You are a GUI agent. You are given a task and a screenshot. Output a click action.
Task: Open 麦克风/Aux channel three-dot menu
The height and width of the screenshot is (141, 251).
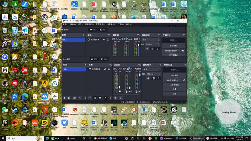116,91
